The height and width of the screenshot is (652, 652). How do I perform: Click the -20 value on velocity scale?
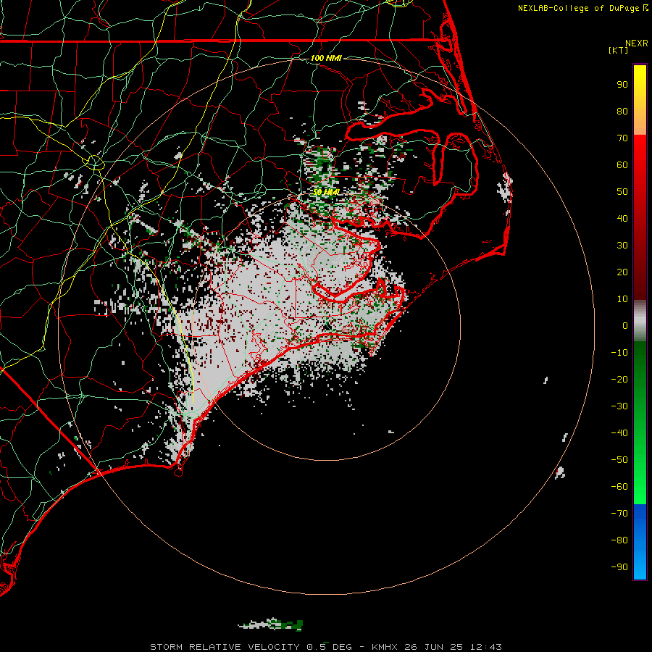(619, 380)
